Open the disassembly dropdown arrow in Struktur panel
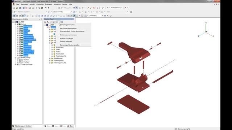 (x=59, y=22)
